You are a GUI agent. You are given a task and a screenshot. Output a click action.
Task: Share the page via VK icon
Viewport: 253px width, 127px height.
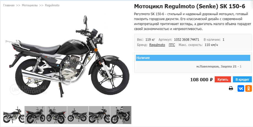[241, 88]
